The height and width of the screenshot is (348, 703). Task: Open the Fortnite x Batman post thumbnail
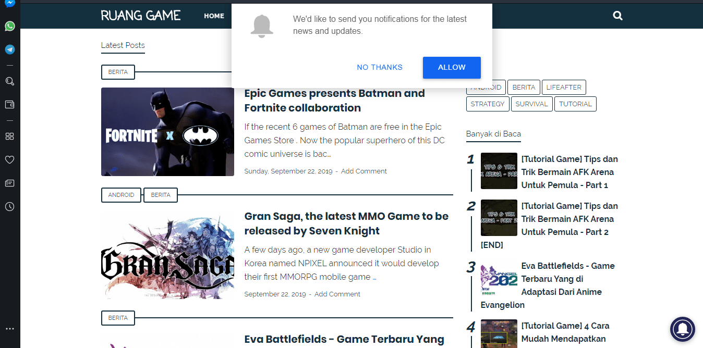point(167,132)
